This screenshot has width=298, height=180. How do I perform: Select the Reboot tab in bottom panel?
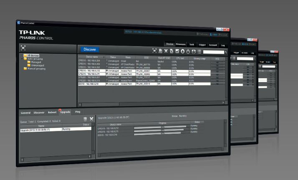[x=52, y=112]
